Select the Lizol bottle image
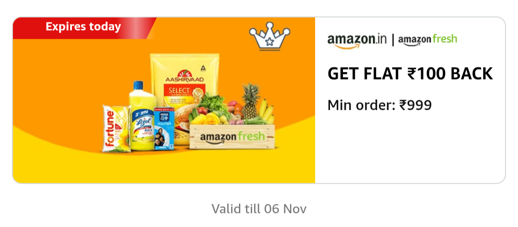Viewport: 518px width, 227px height. pos(142,116)
